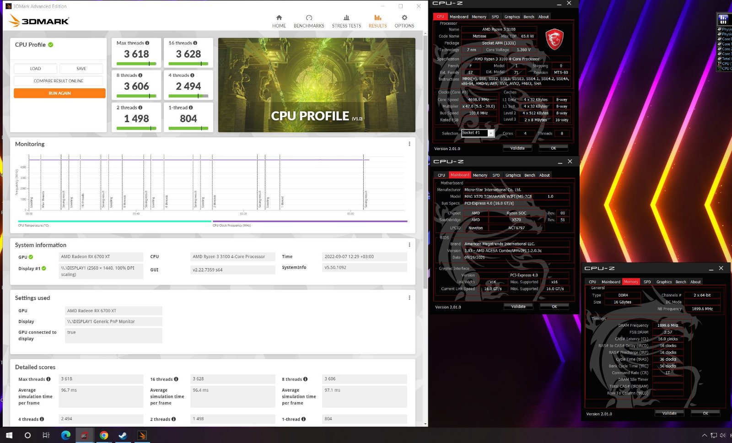This screenshot has width=732, height=443.
Task: Open Steam from taskbar
Action: click(x=123, y=435)
